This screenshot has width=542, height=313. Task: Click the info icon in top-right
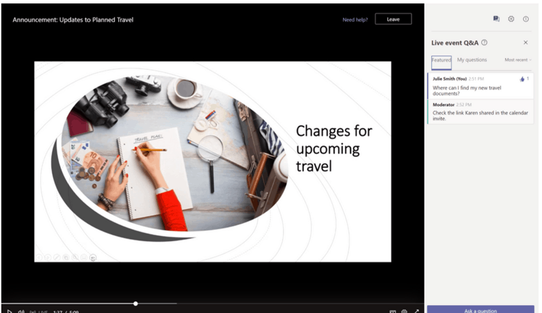pyautogui.click(x=526, y=19)
